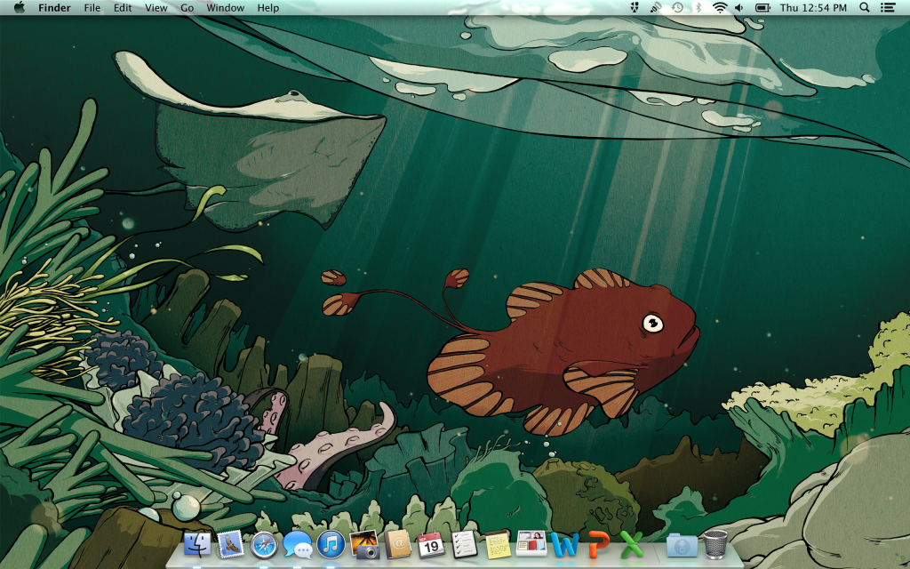The width and height of the screenshot is (910, 569).
Task: Open Spotlight search magnifier
Action: [864, 7]
